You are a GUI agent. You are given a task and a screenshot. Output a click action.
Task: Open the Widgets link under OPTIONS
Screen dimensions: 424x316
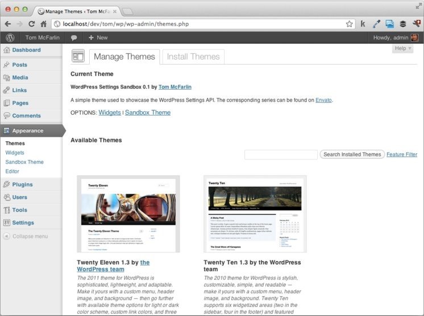coord(110,112)
